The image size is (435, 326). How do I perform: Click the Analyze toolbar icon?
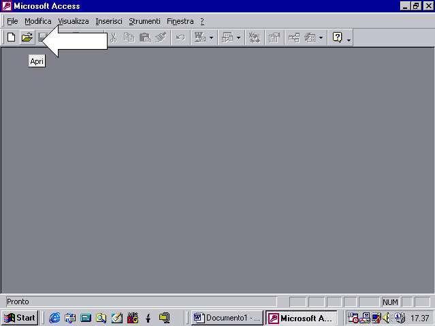click(227, 37)
